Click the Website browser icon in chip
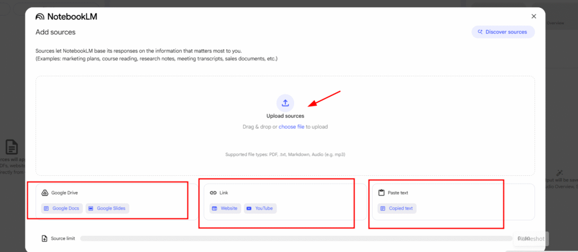The height and width of the screenshot is (252, 578). 214,208
